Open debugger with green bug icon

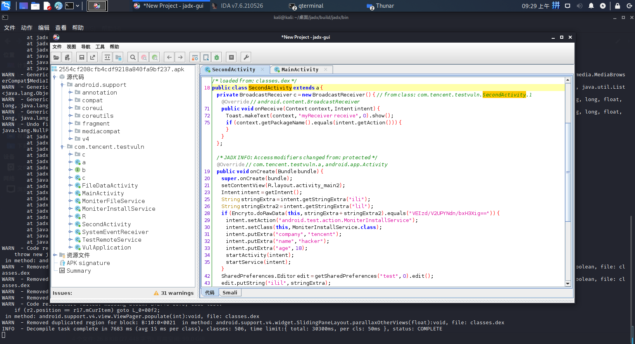point(217,57)
